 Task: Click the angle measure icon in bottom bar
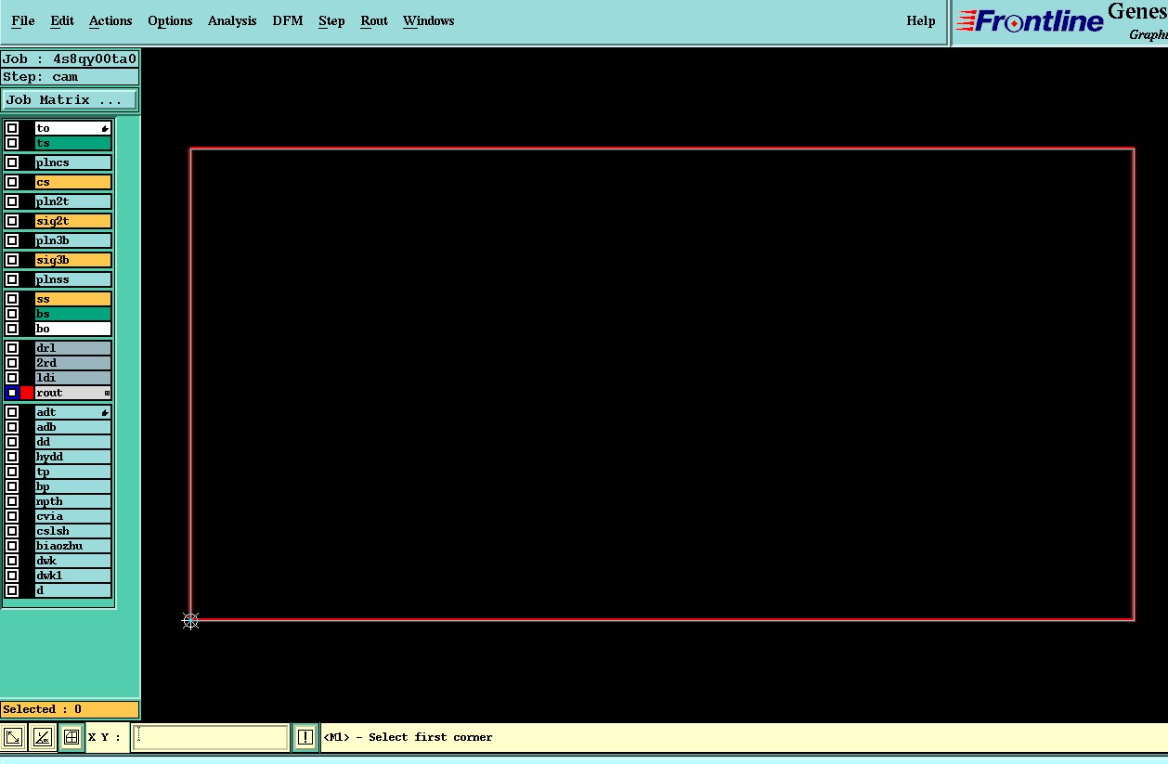[42, 737]
